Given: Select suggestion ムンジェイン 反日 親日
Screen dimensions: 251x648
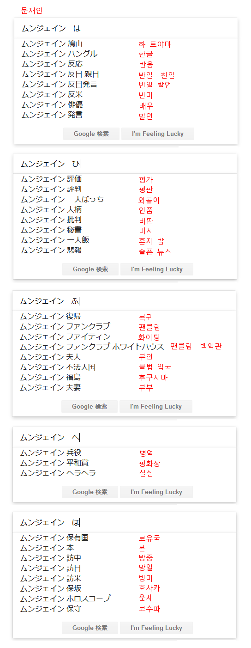Looking at the screenshot, I should pos(60,74).
